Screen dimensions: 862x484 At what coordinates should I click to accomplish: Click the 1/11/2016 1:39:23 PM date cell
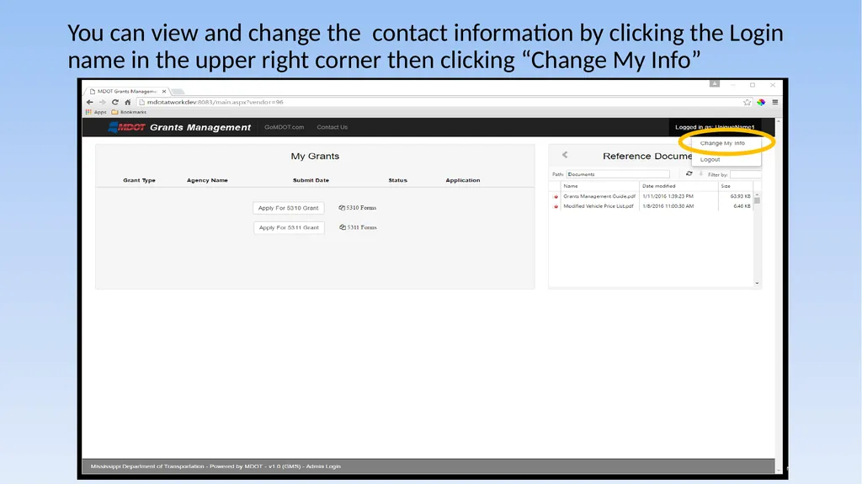click(x=668, y=196)
